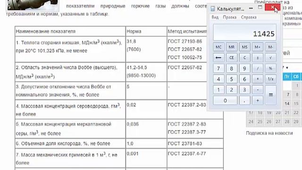
Task: Click the 41,2-54,5 norm value
Action: (137, 68)
